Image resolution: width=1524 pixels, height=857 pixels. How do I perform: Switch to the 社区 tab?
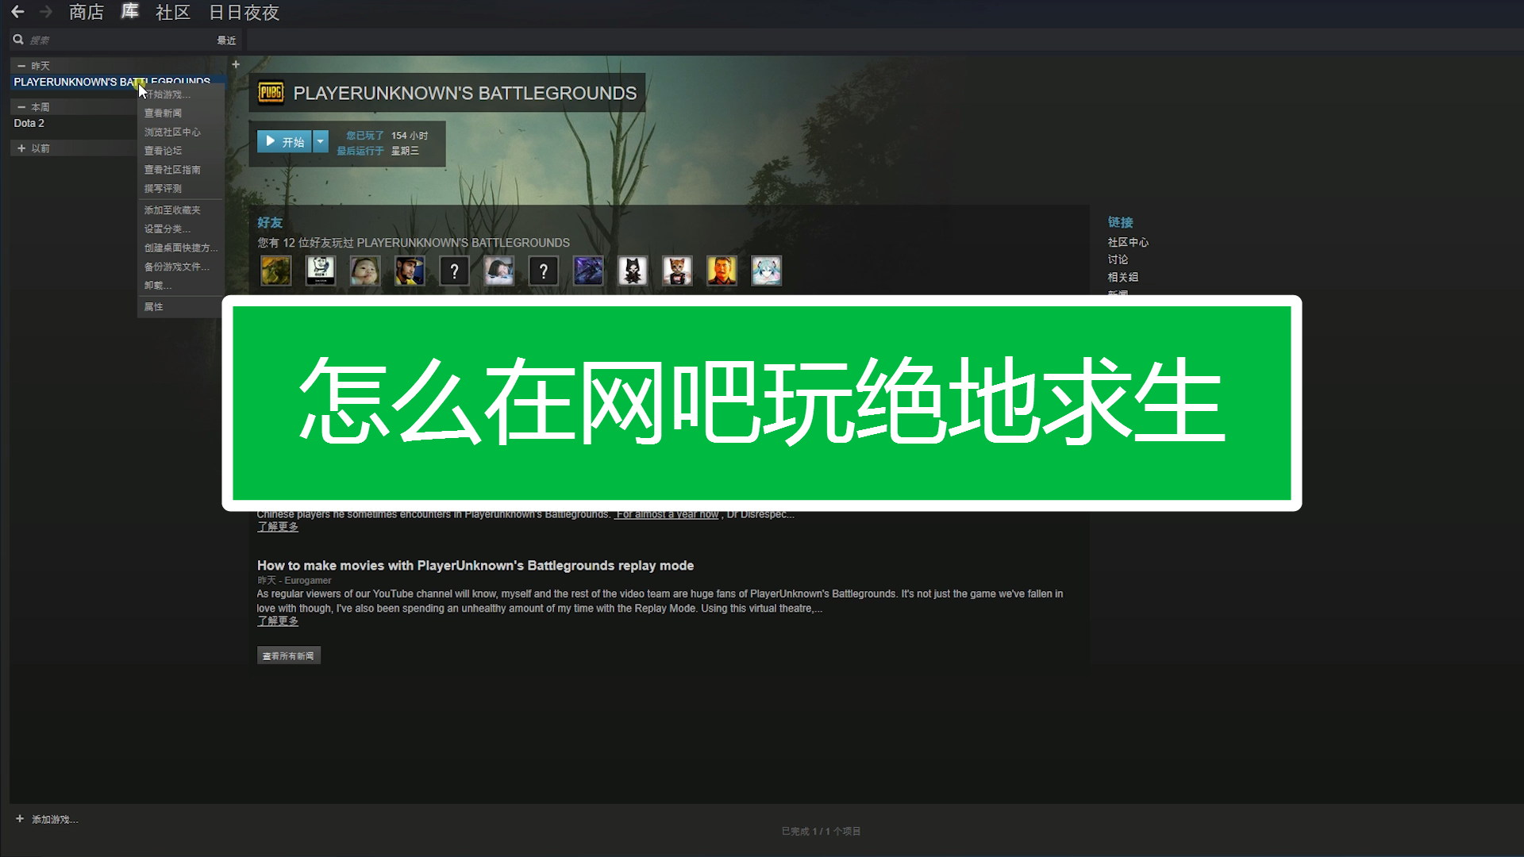(172, 13)
